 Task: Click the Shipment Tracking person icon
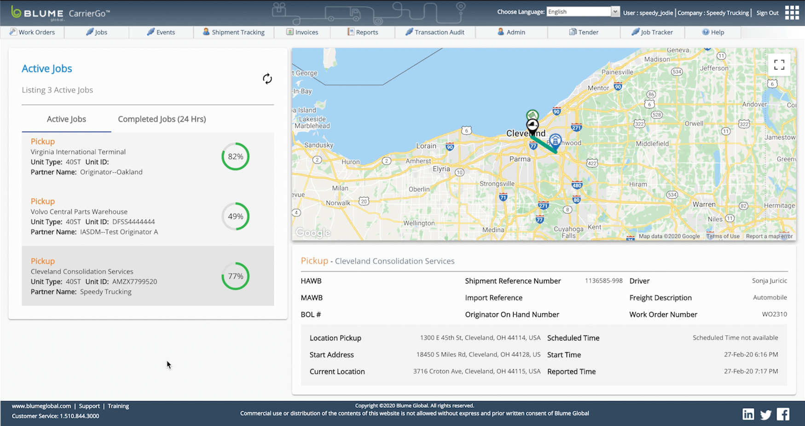206,32
